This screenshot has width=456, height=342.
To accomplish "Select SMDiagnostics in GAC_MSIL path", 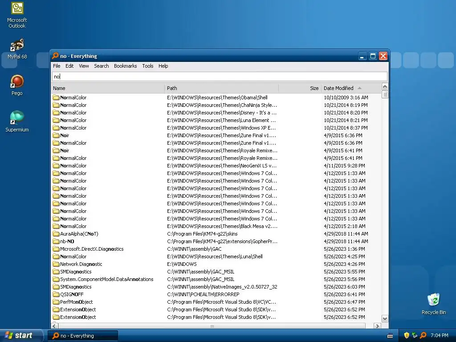I will pos(76,271).
